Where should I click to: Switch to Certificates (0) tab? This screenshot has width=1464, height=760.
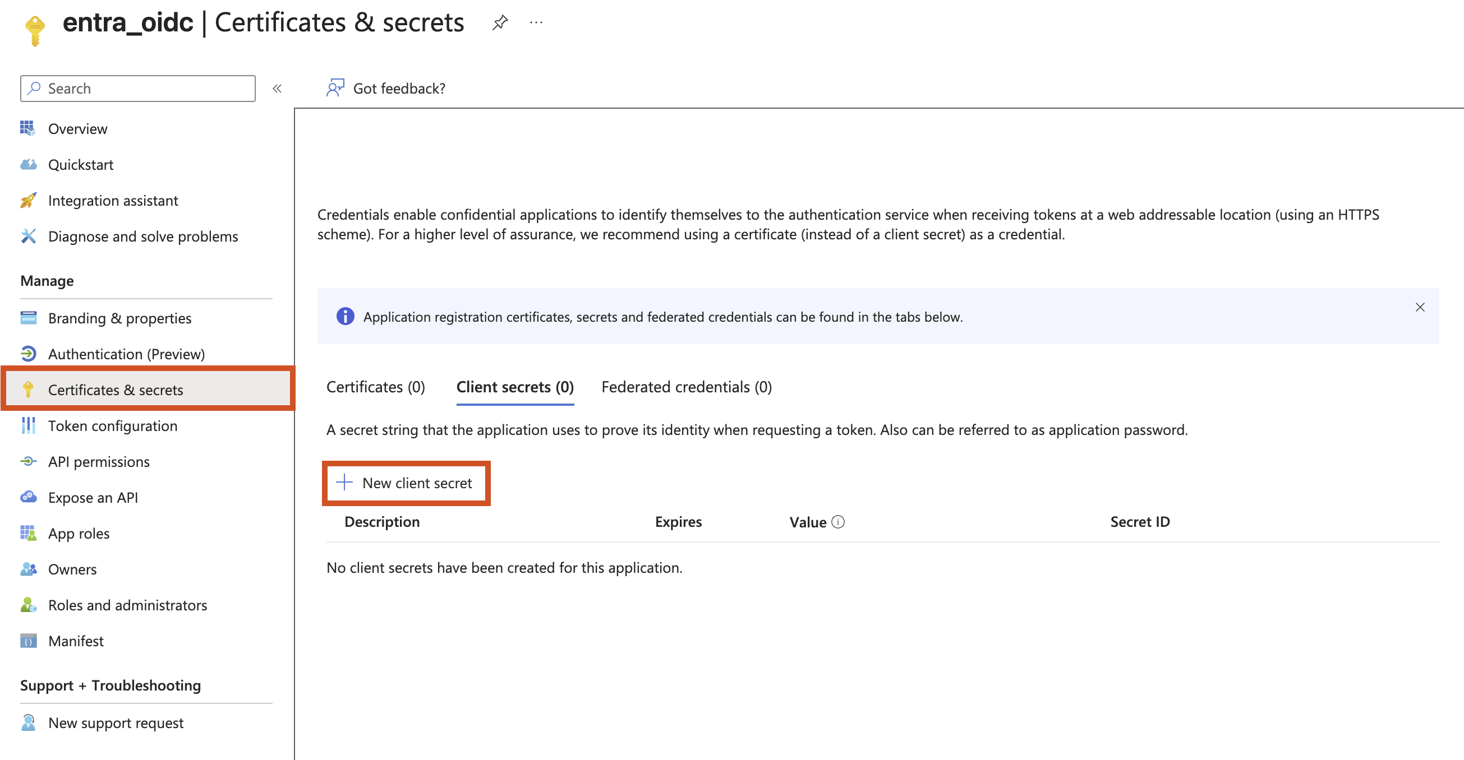click(x=376, y=387)
